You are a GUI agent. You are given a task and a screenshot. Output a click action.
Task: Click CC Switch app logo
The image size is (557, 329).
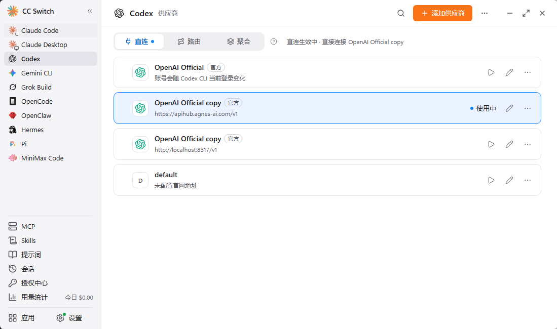tap(13, 11)
